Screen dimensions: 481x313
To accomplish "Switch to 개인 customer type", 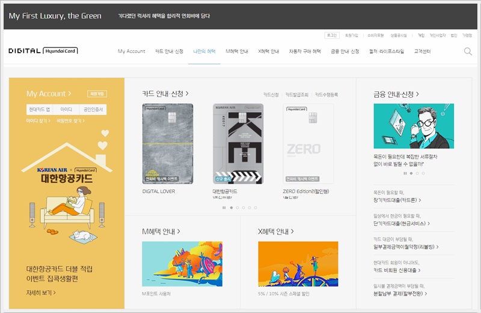I will [x=421, y=35].
